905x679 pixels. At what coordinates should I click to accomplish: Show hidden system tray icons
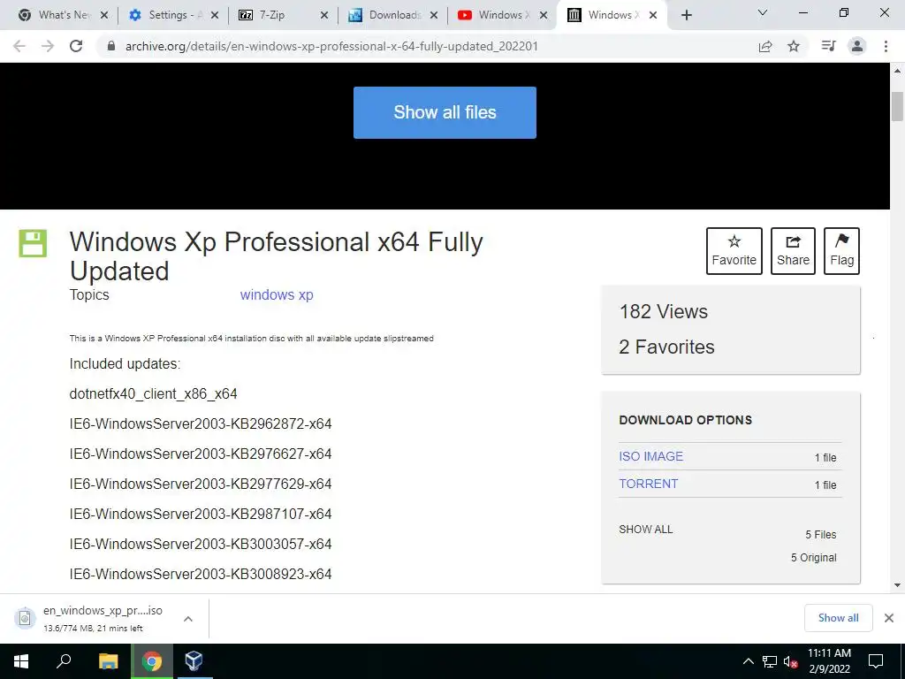point(748,661)
